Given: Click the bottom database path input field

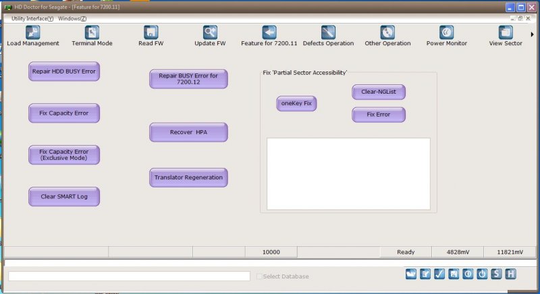Looking at the screenshot, I should tap(129, 276).
